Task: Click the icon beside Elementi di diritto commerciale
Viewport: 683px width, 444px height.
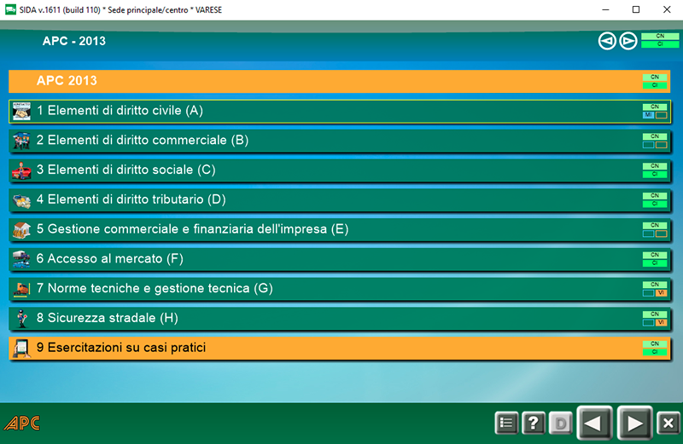Action: coord(21,141)
